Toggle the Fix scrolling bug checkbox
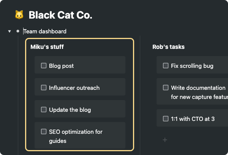The image size is (228, 155). (166, 66)
